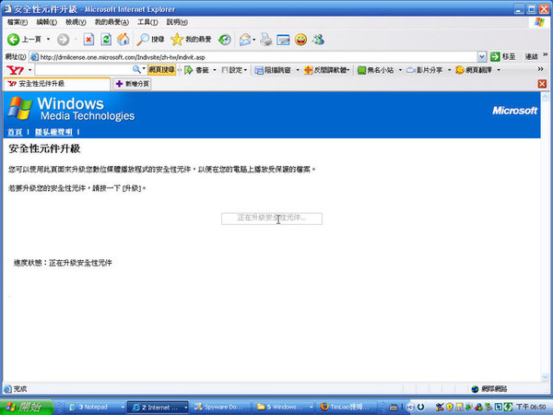Image resolution: width=553 pixels, height=415 pixels.
Task: Expand the Yahoo search magnifier dropdown
Action: click(x=144, y=69)
